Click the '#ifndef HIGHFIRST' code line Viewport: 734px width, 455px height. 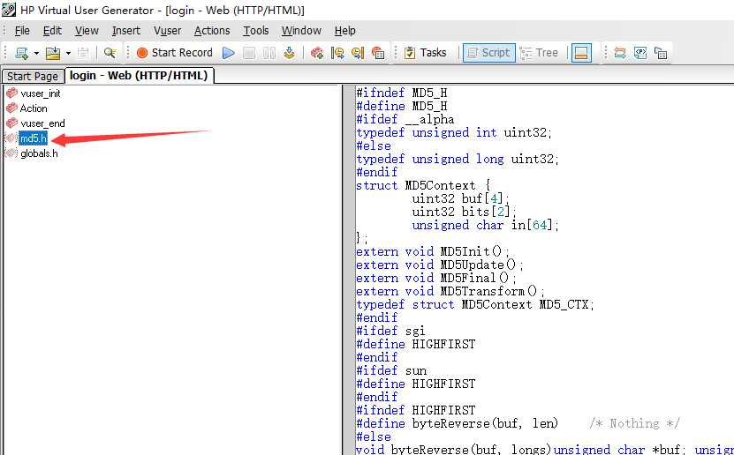point(416,410)
